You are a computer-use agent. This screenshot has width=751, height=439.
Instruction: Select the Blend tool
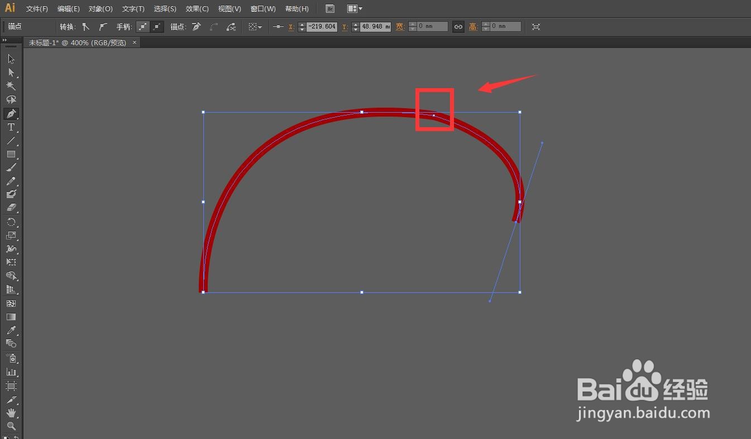(x=11, y=344)
